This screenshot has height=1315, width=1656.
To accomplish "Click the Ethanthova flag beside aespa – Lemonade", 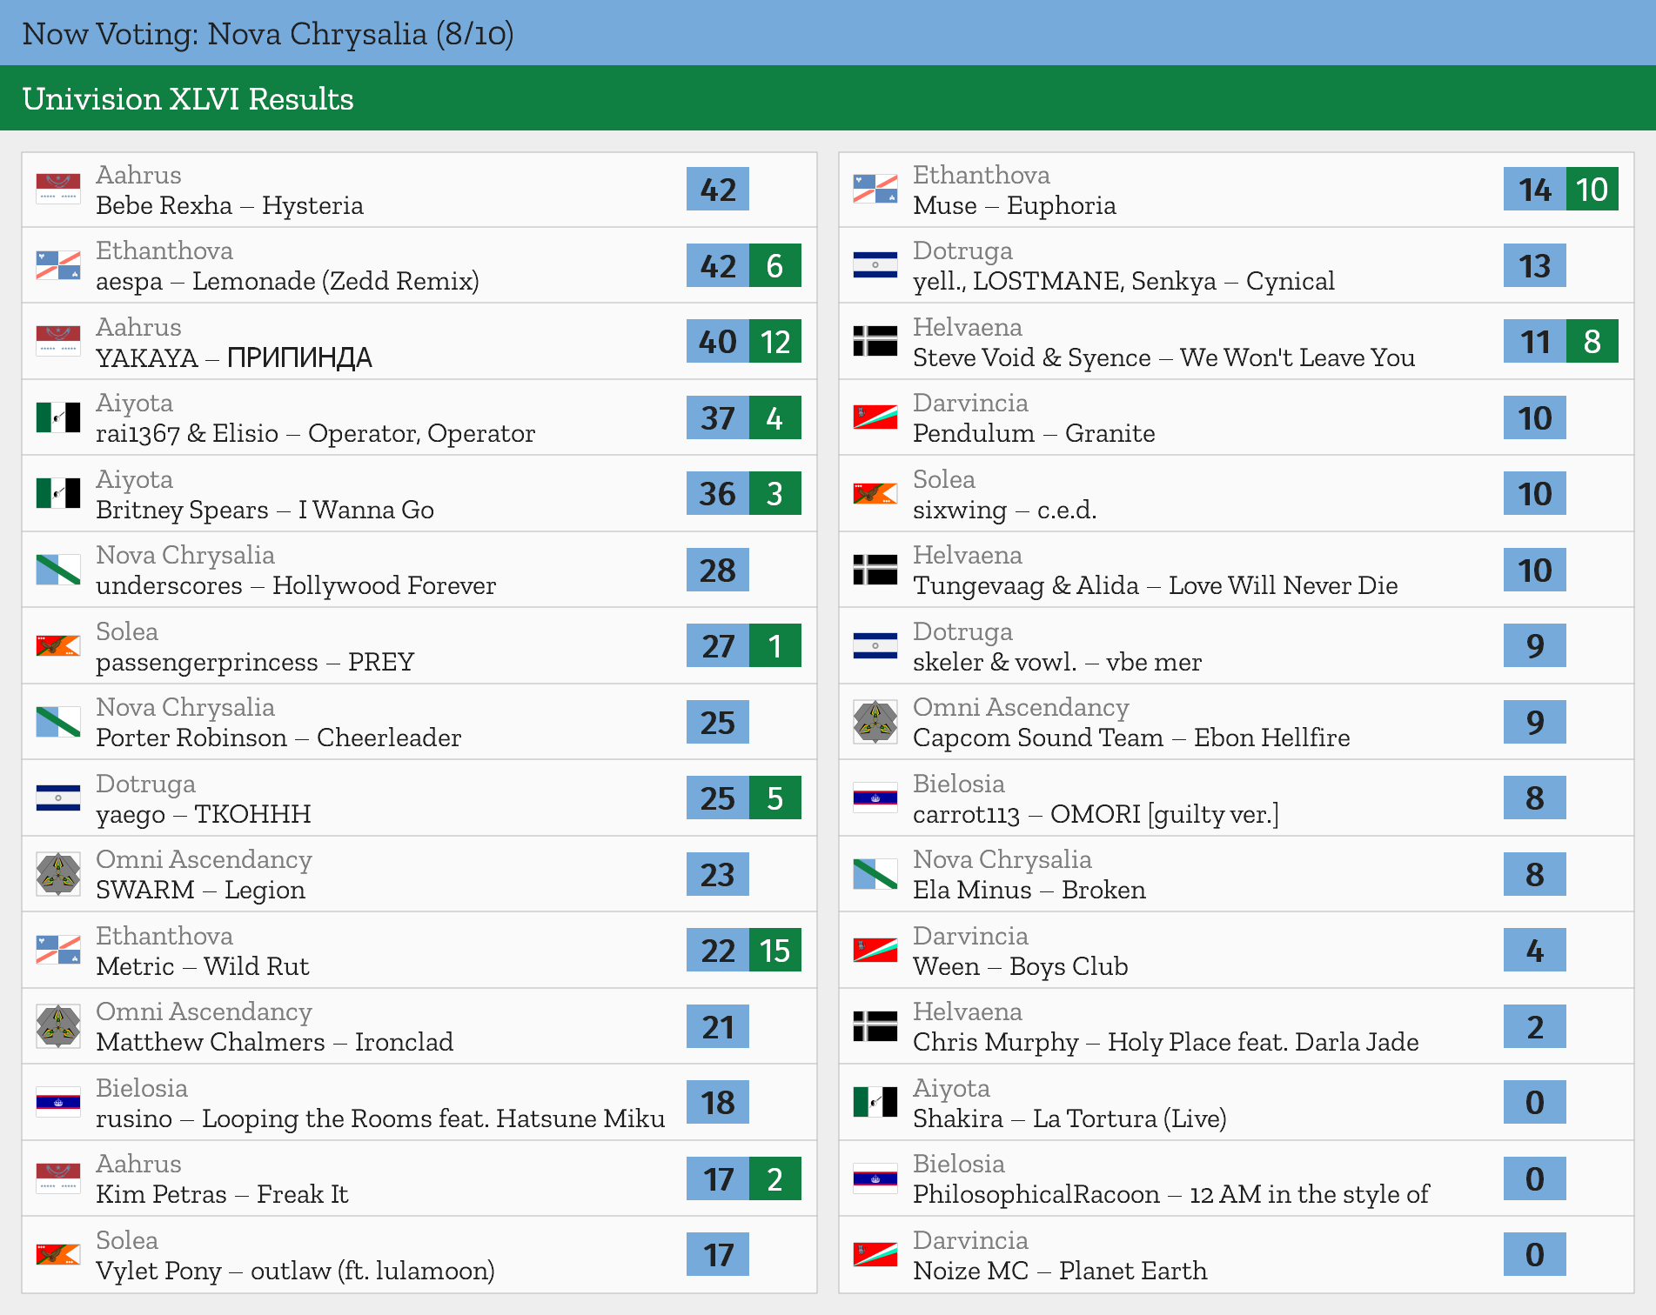I will click(58, 265).
